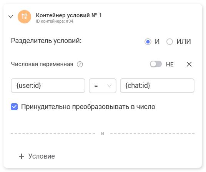Open the equals operator dropdown
Screen dimensions: 206x172
coord(103,86)
